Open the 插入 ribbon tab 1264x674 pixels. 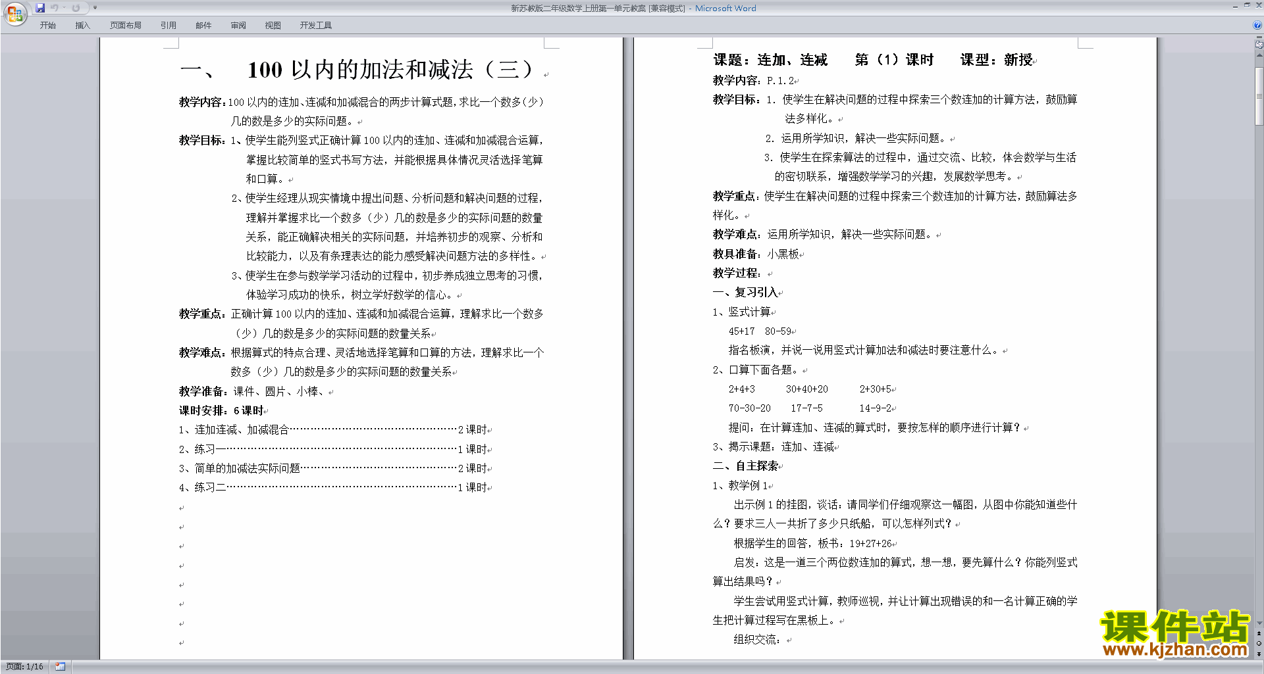coord(82,26)
